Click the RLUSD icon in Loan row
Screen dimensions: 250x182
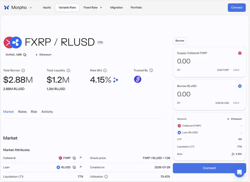58,167
